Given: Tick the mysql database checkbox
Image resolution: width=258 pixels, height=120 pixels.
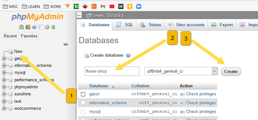Looking at the screenshot, I should point(83,112).
